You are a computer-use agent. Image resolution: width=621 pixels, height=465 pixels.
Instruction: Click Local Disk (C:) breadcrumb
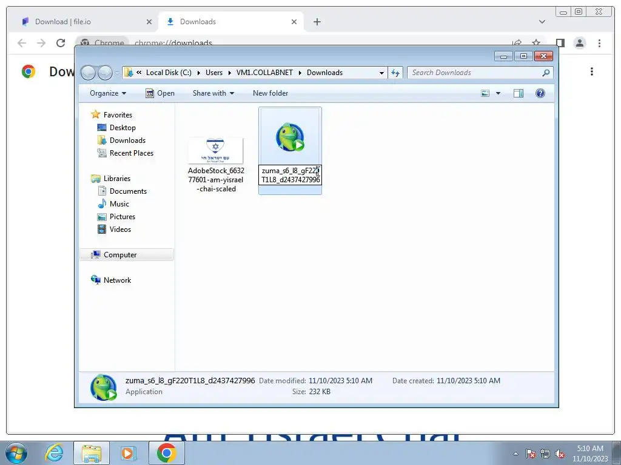169,73
